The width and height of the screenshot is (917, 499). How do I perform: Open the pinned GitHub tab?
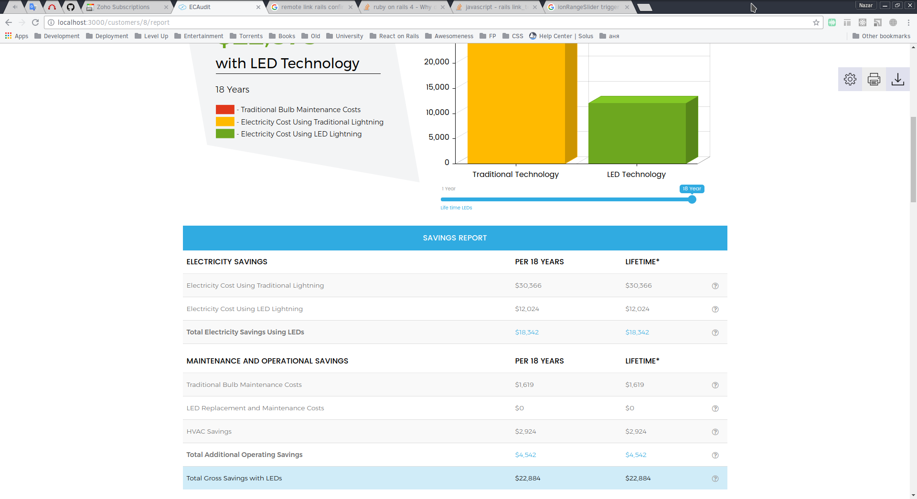[71, 7]
